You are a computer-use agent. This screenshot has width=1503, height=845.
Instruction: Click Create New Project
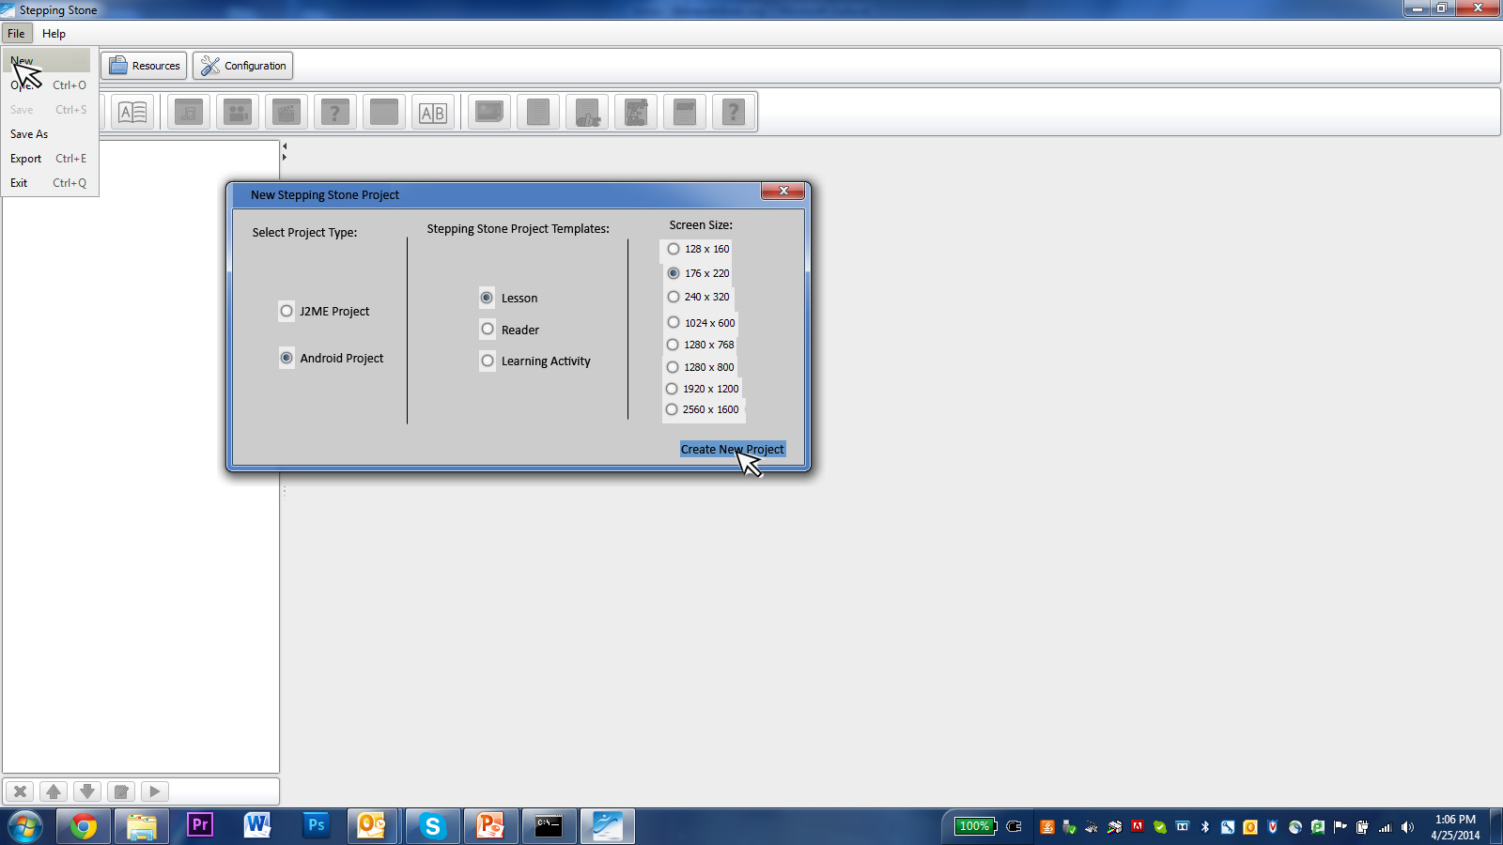(x=733, y=450)
